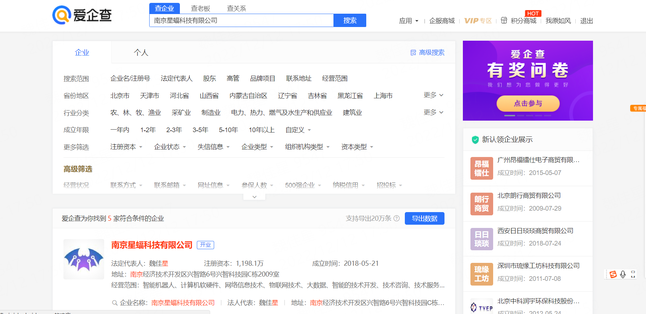Open 企服商城 in top navigation
Screen dimensions: 646x314
tap(442, 21)
